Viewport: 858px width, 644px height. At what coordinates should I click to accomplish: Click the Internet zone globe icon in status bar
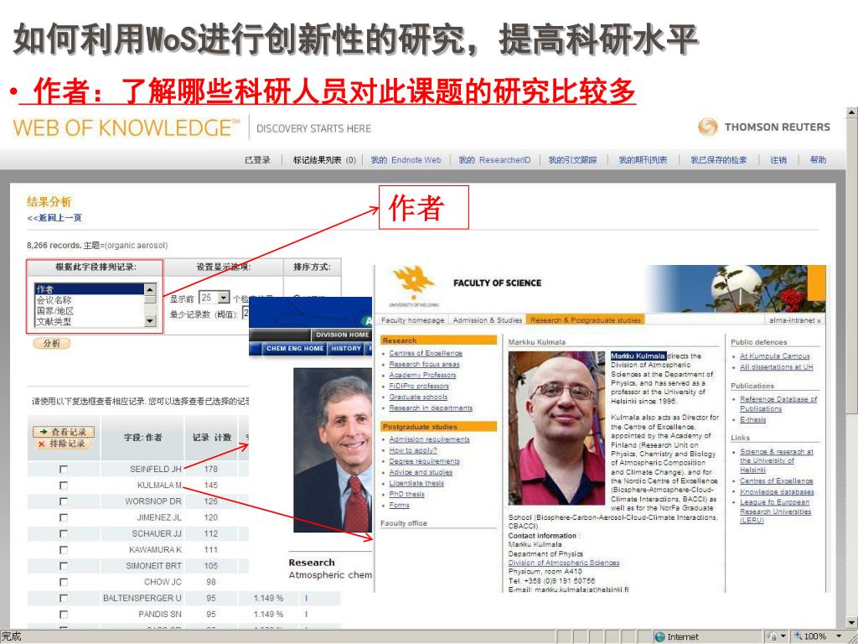(x=660, y=637)
